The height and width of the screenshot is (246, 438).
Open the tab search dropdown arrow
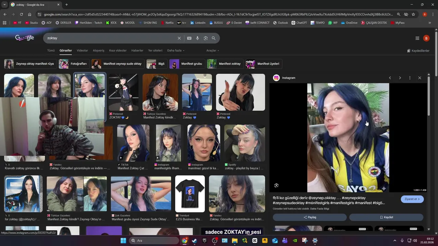4,5
